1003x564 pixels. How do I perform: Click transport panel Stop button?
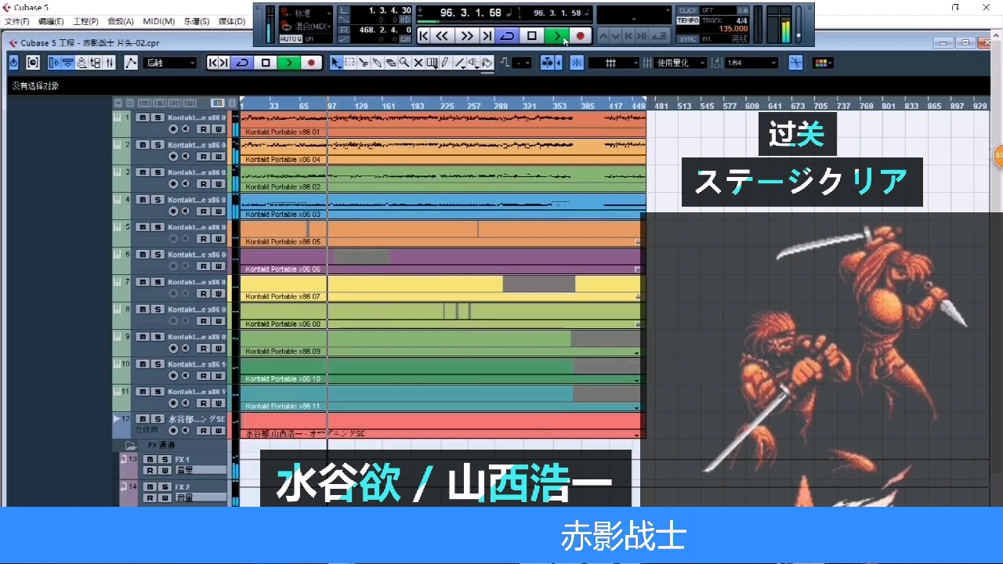(x=531, y=35)
